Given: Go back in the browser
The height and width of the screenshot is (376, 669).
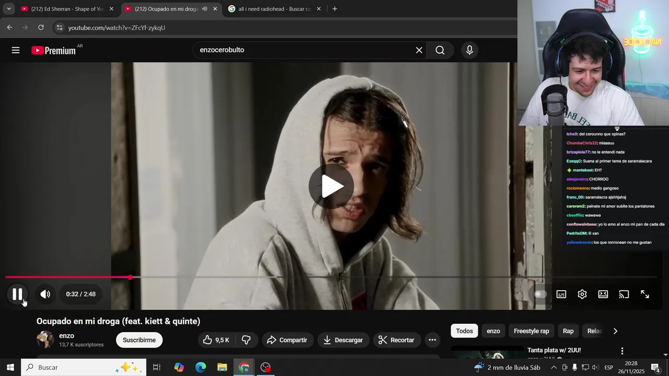Looking at the screenshot, I should click(9, 28).
